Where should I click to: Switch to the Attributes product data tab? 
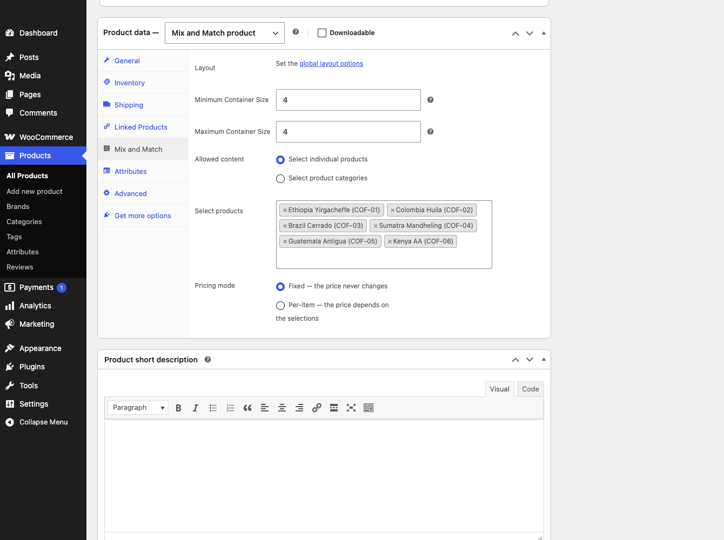pyautogui.click(x=143, y=172)
